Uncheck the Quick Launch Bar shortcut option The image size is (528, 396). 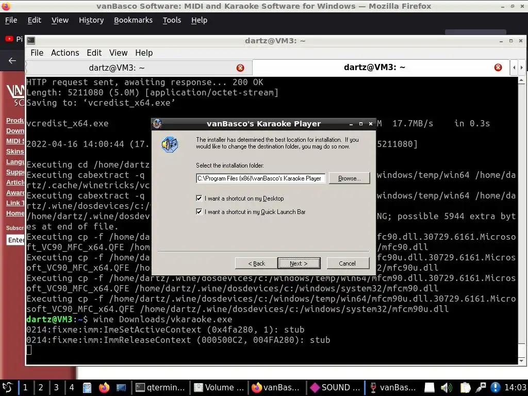[x=199, y=211]
